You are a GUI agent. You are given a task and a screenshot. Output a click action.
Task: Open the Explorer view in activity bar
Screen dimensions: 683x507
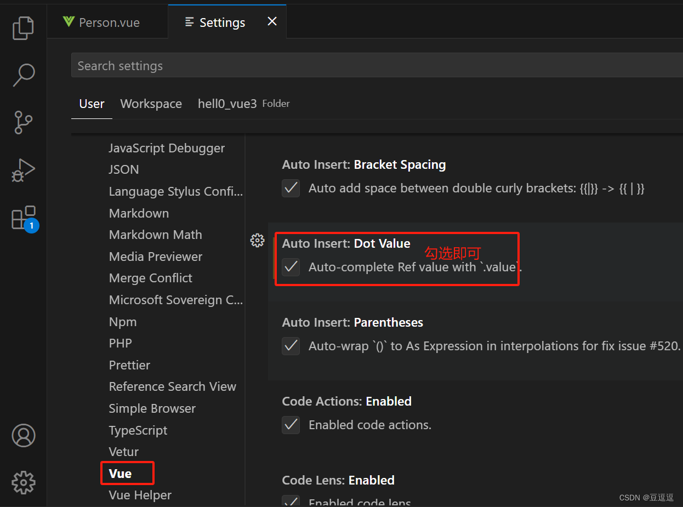23,28
